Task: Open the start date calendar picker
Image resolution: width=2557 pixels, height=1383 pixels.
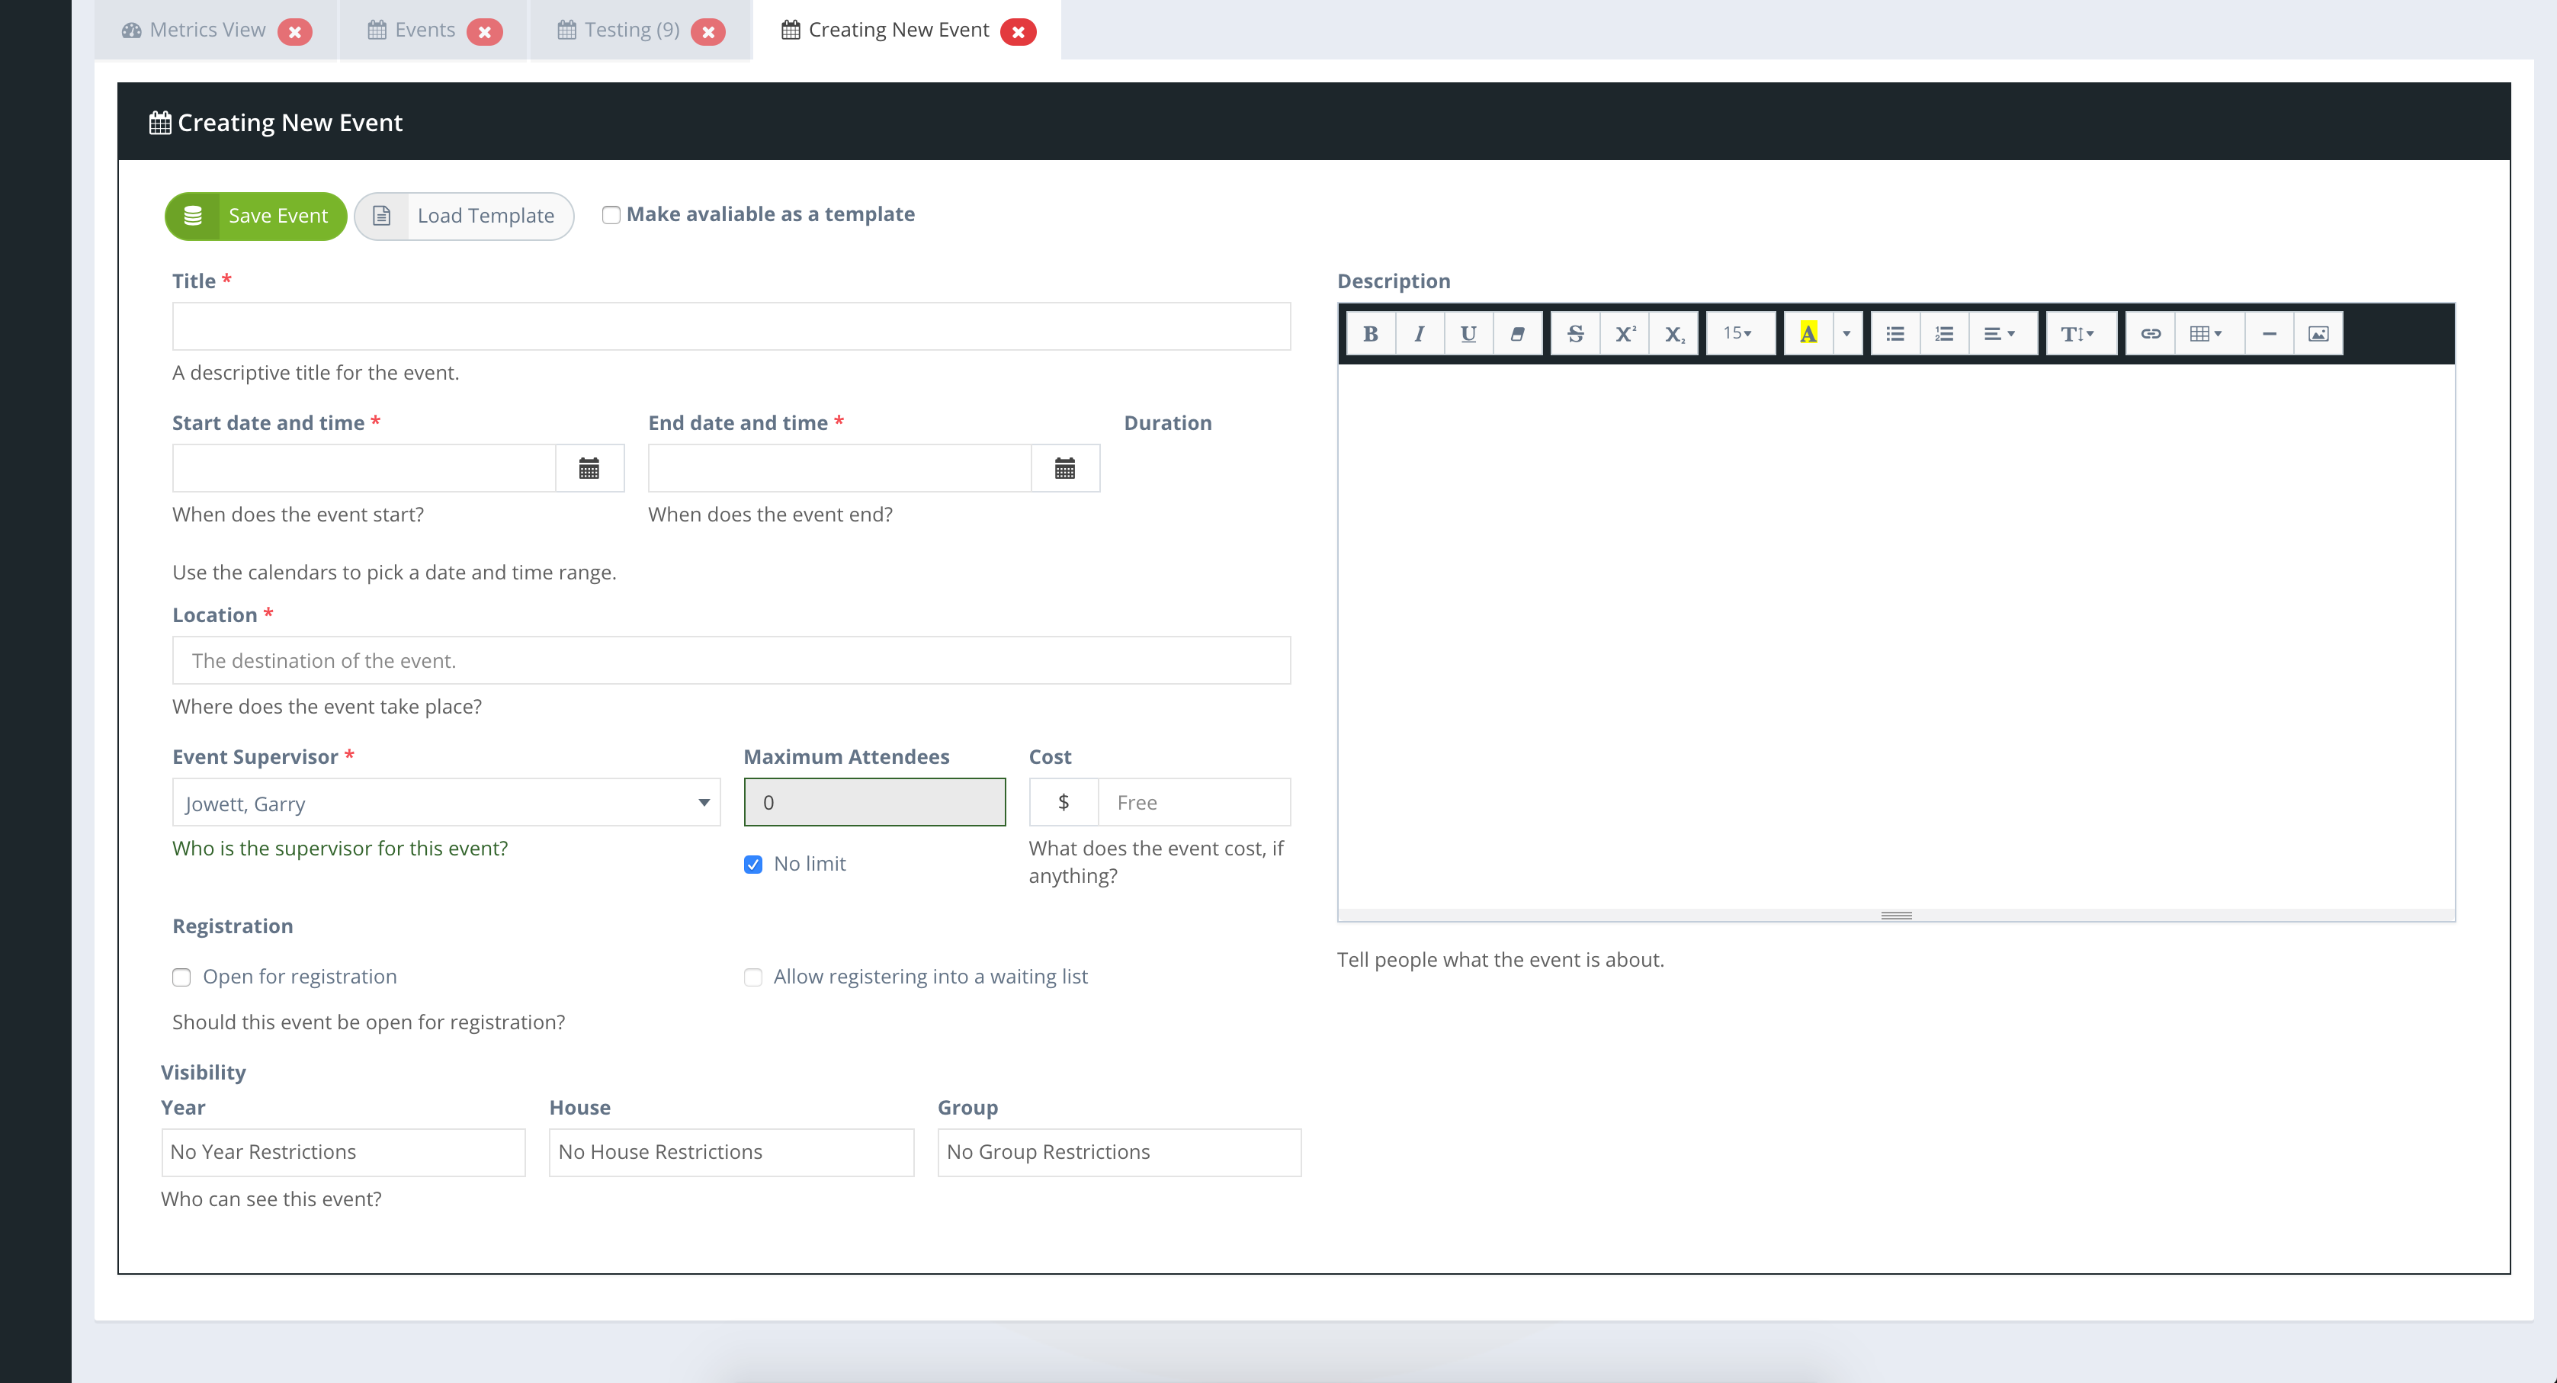Action: pos(589,469)
